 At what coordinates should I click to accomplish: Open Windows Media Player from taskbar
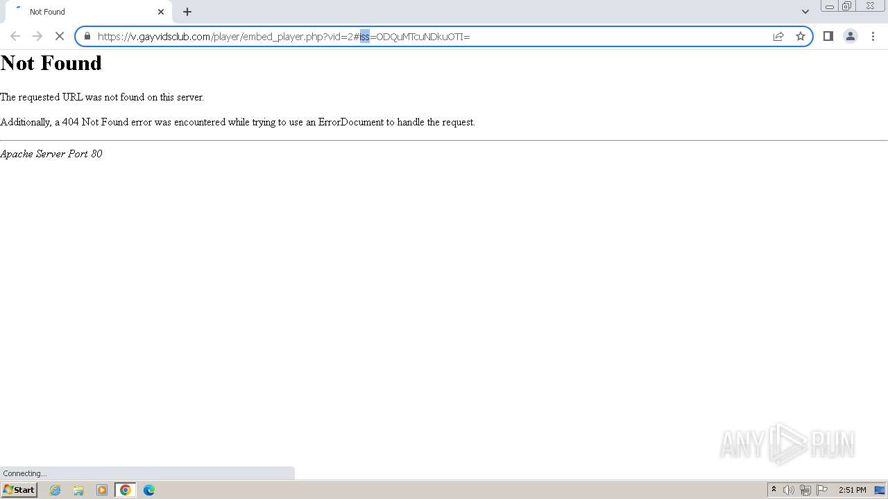[x=102, y=490]
